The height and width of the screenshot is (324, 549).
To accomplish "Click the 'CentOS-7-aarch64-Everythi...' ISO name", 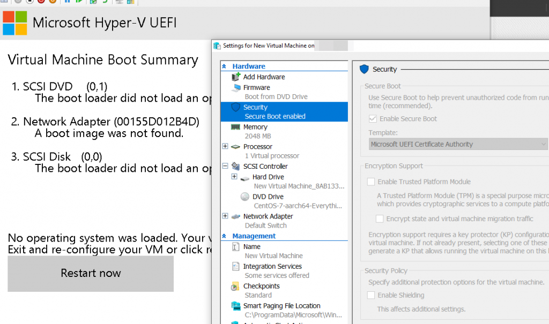I will [x=298, y=206].
